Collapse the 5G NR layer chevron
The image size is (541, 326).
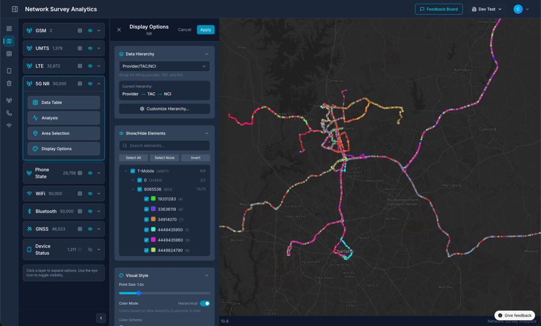(x=99, y=83)
